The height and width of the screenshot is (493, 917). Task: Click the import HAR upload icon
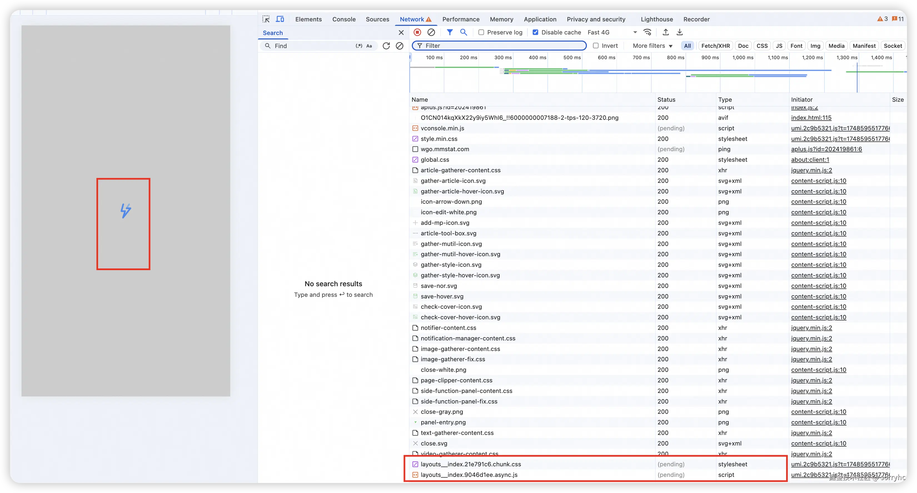coord(665,33)
